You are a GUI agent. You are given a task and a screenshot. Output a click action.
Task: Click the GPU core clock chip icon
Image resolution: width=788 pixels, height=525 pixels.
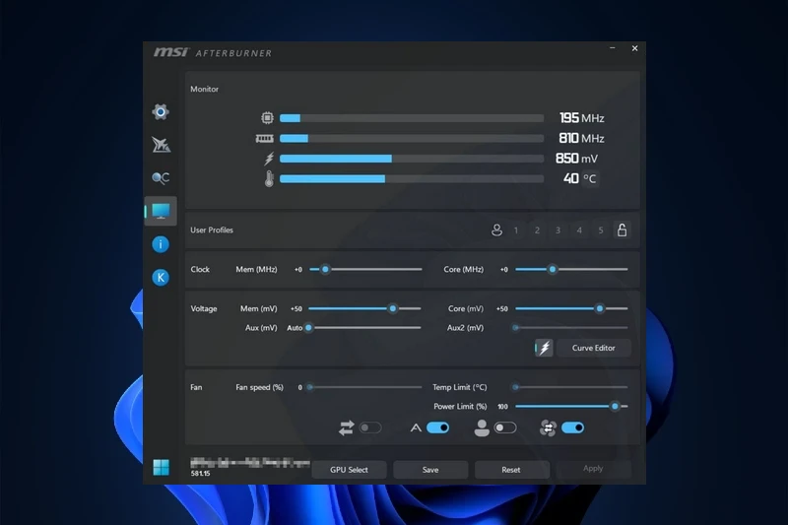pos(267,117)
